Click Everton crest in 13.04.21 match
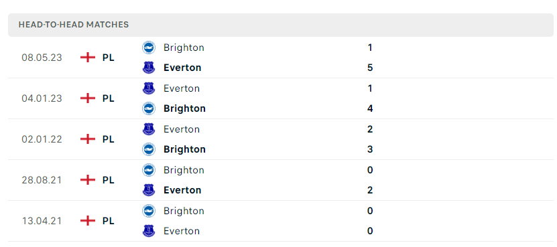The image size is (557, 247). [x=149, y=231]
